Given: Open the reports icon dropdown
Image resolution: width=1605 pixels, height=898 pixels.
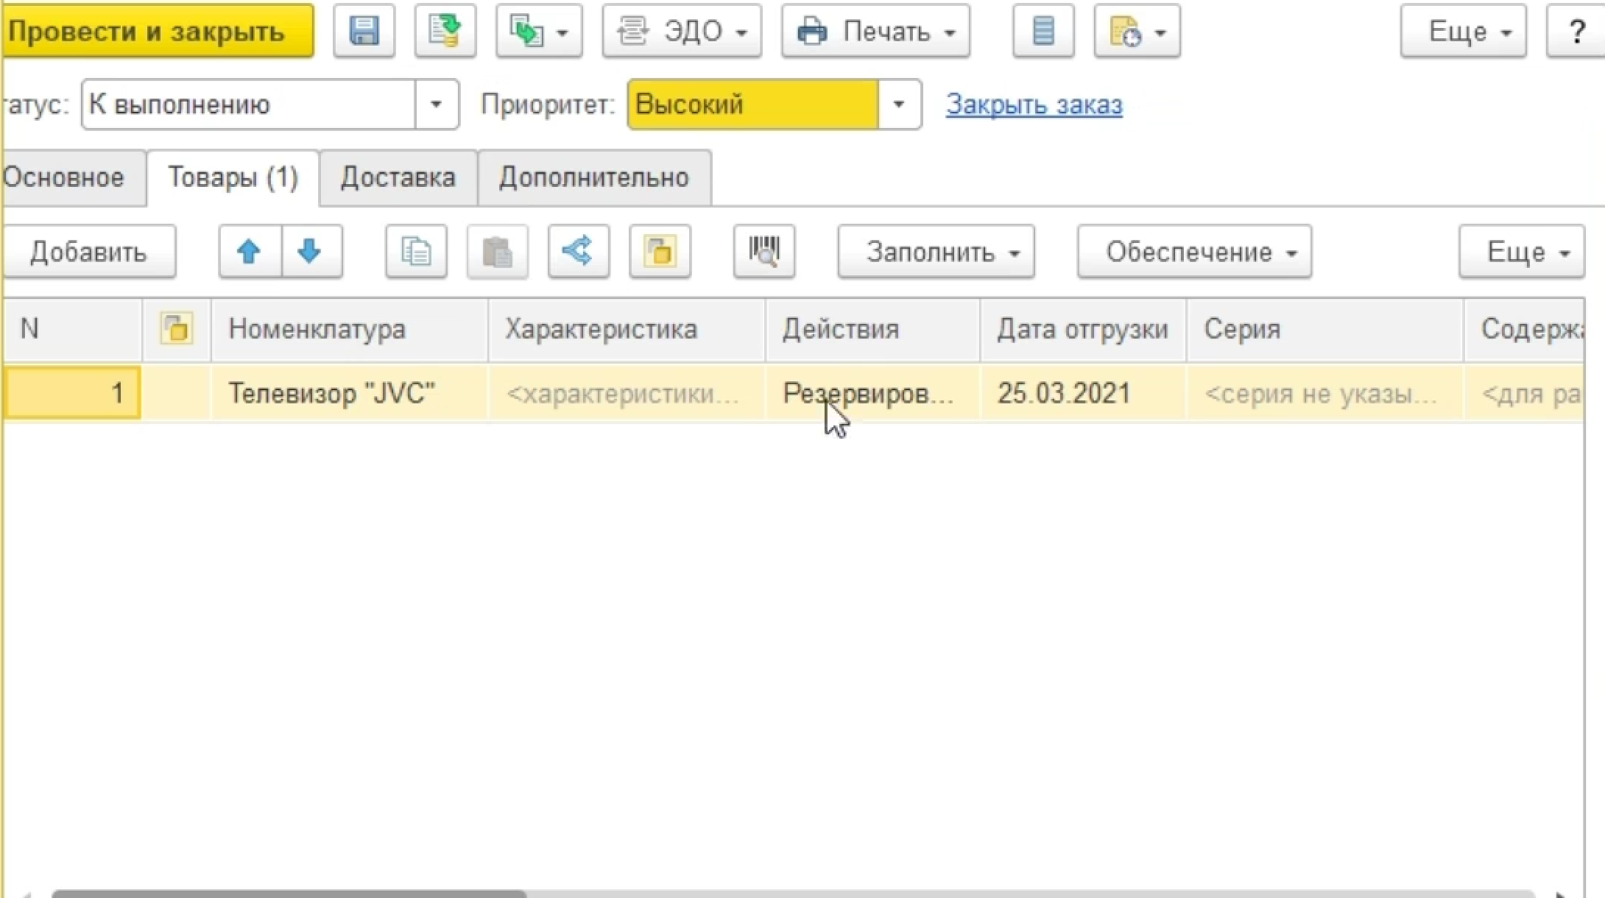Looking at the screenshot, I should [1137, 31].
